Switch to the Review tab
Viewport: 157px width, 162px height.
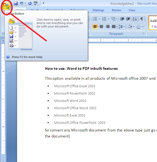click(x=117, y=10)
